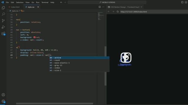Viewport: 188px width, 105px height.
Task: Click the VS Code logo icon
Action: [x=2, y=2]
